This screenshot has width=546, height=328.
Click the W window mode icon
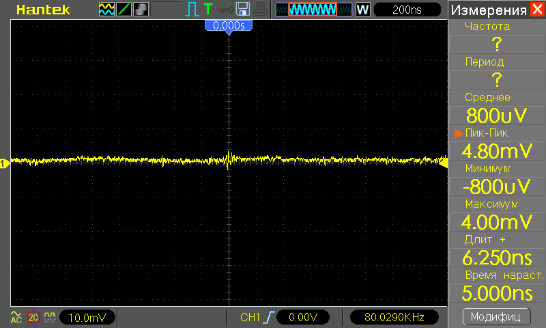363,10
